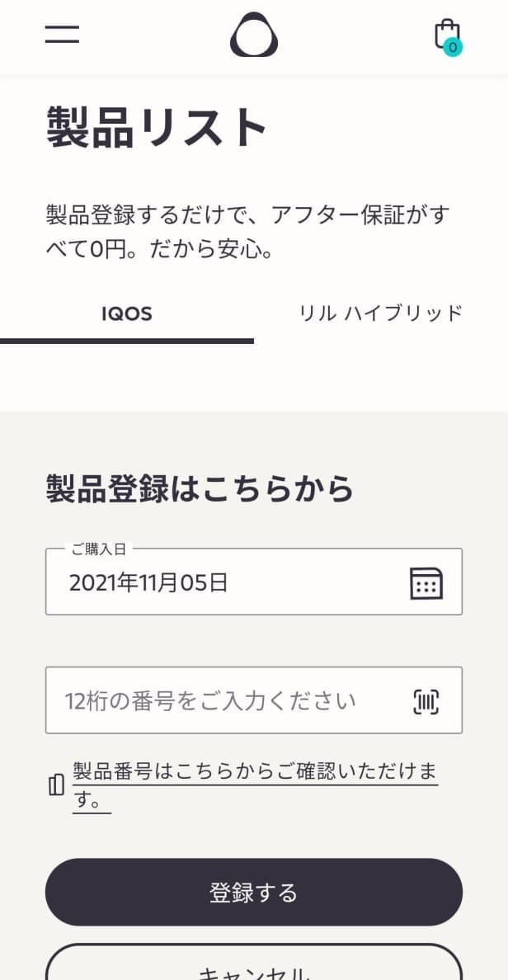Click the 2021年11月05日 date text
Screen dimensions: 508x980
[x=148, y=583]
